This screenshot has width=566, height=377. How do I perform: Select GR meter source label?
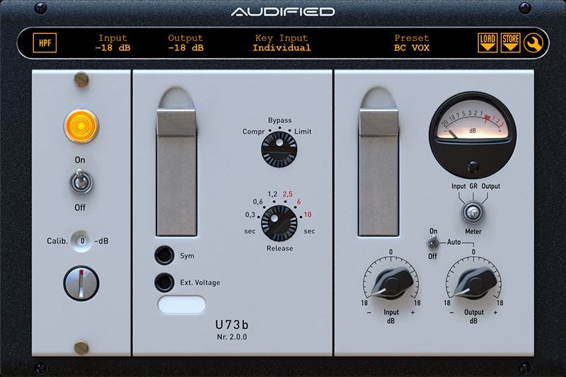point(473,186)
